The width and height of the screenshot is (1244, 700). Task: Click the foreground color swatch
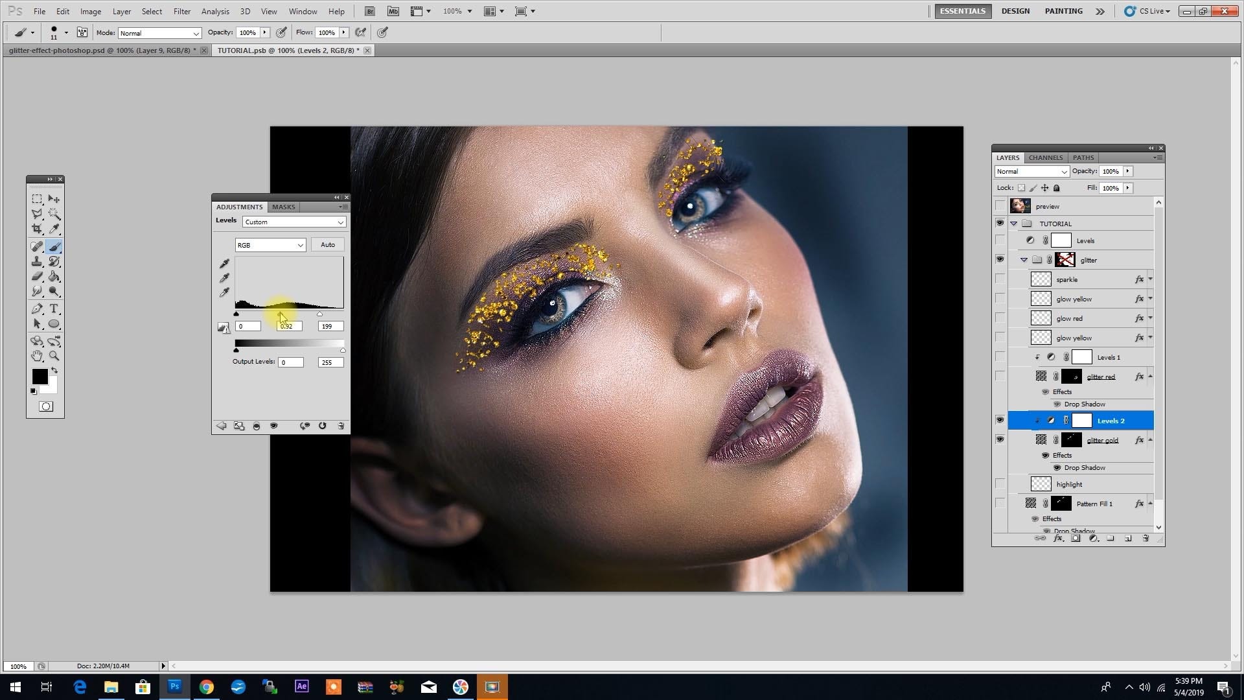point(40,377)
